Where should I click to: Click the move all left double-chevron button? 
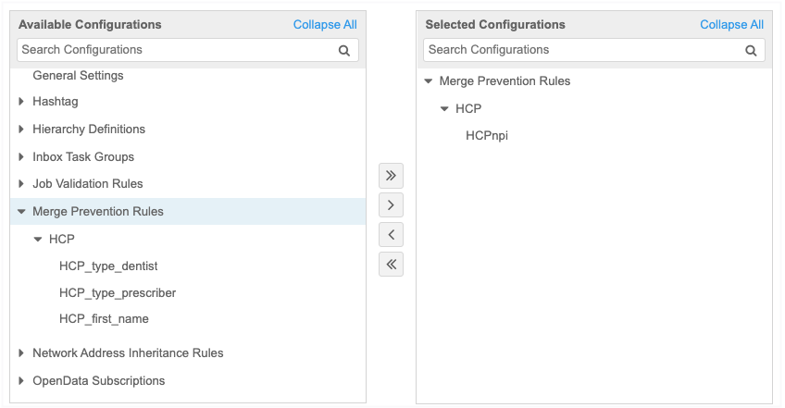(x=391, y=265)
